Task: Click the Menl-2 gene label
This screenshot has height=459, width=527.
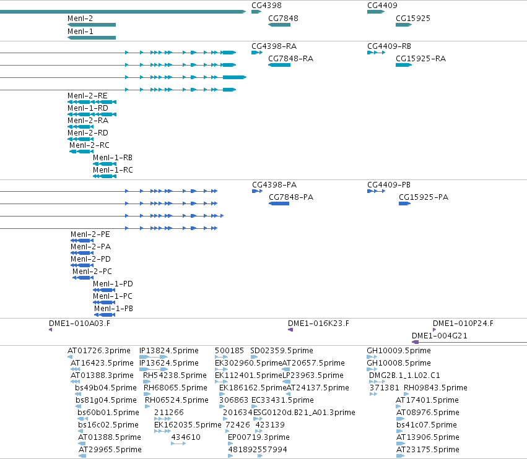Action: pyautogui.click(x=80, y=19)
